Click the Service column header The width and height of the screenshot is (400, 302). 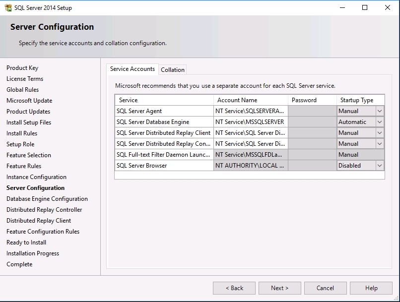click(164, 100)
